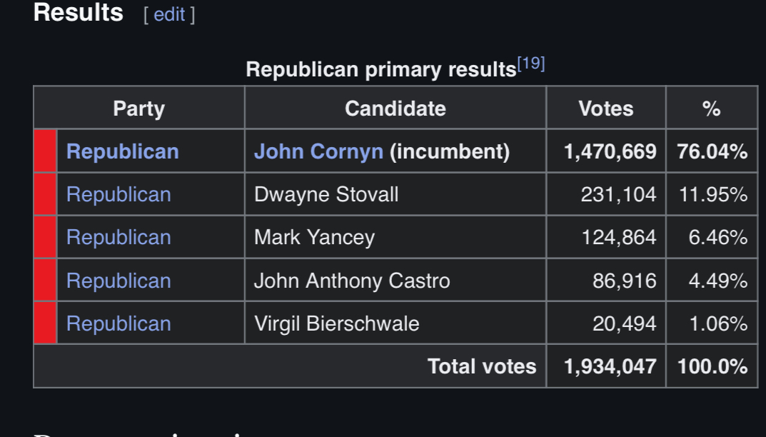This screenshot has height=437, width=766.
Task: Click the Candidate column header
Action: click(x=395, y=109)
